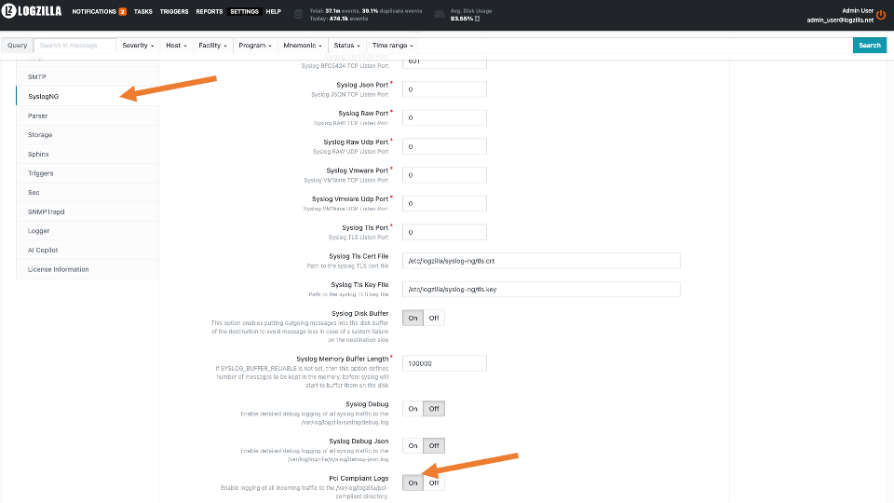894x503 pixels.
Task: Open the Host filter dropdown
Action: [176, 46]
